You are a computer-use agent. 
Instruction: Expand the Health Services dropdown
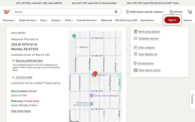pos(28,20)
